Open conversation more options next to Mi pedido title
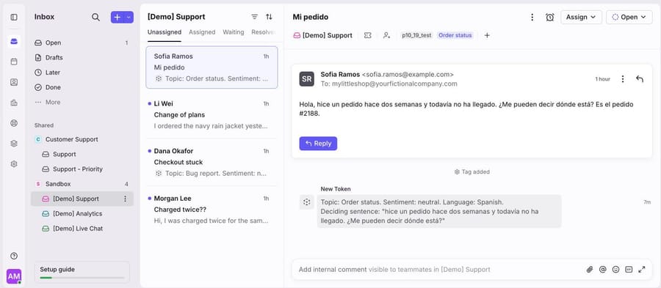 532,18
